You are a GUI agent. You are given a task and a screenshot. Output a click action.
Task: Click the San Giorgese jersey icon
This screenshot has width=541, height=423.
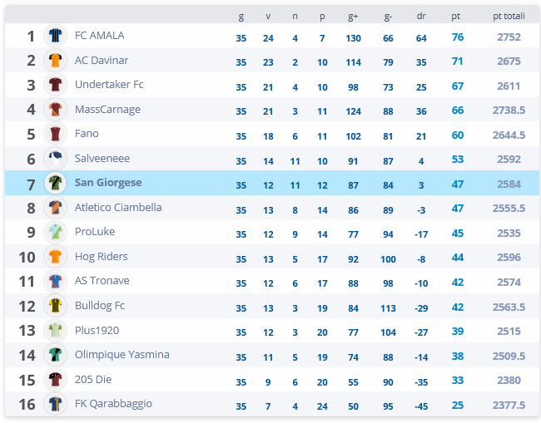point(55,183)
